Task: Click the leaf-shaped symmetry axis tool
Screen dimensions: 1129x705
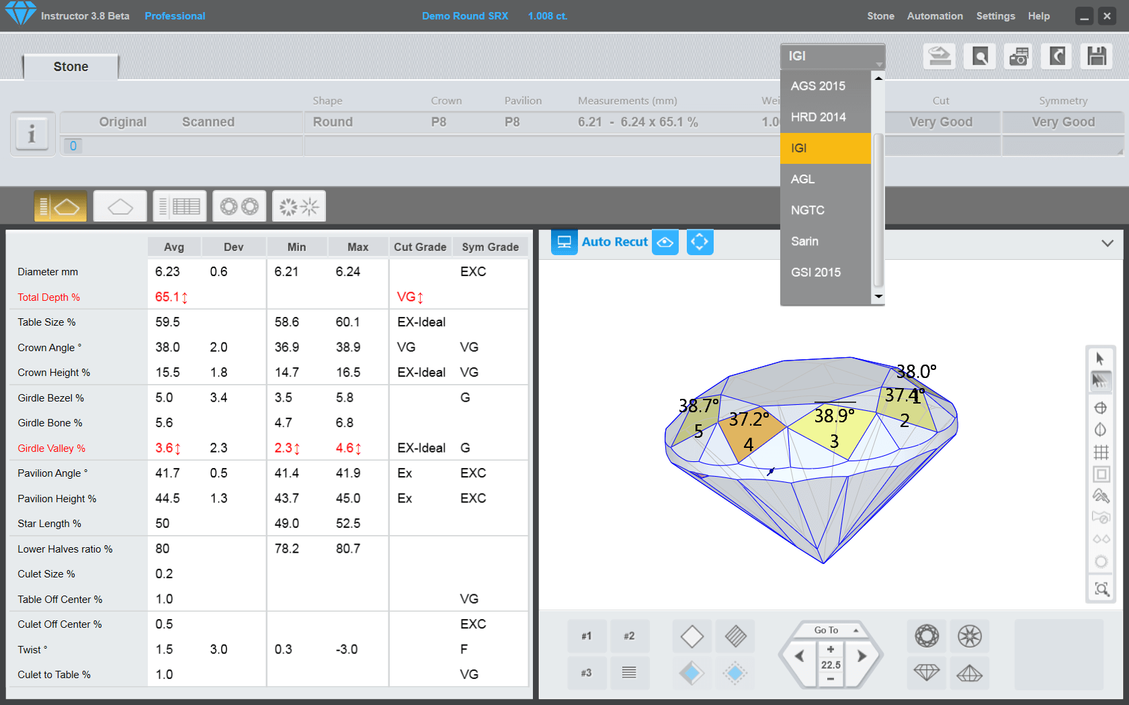Action: (x=1101, y=430)
